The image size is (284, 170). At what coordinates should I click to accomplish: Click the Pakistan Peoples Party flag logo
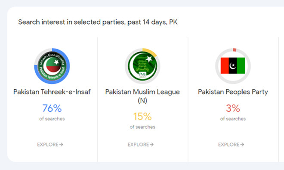coord(233,66)
